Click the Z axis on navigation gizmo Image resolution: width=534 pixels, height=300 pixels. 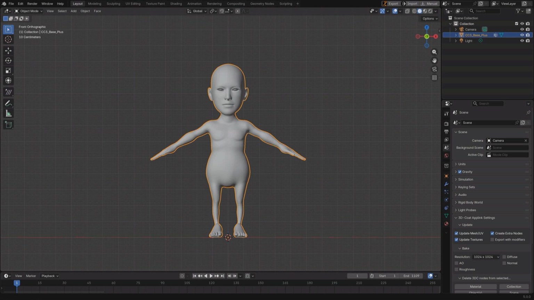coord(427,27)
